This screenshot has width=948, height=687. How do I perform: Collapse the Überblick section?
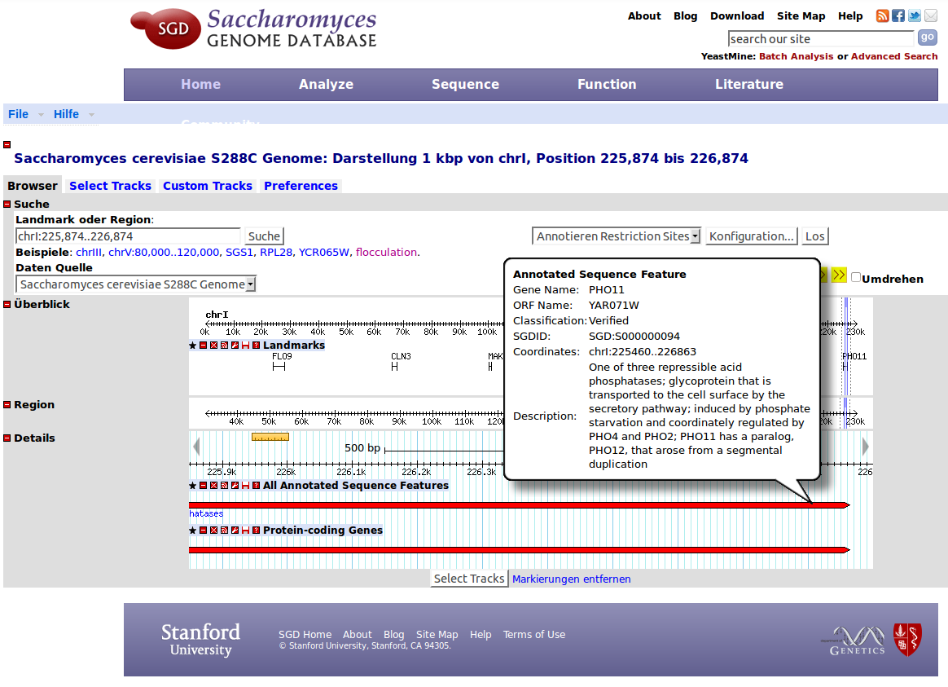7,304
